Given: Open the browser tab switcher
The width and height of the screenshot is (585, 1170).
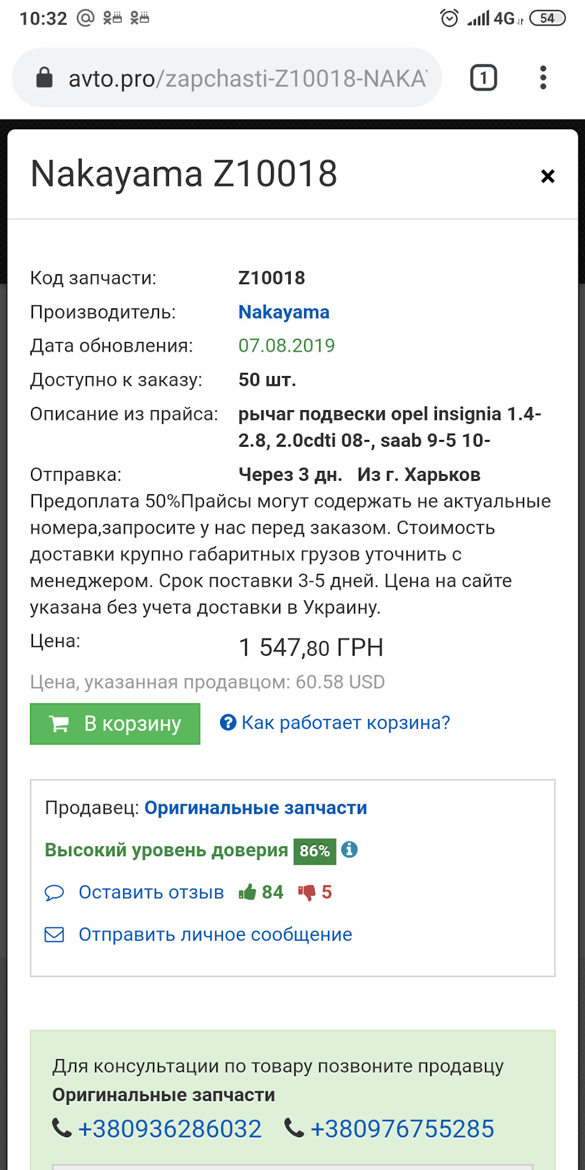Looking at the screenshot, I should (483, 78).
